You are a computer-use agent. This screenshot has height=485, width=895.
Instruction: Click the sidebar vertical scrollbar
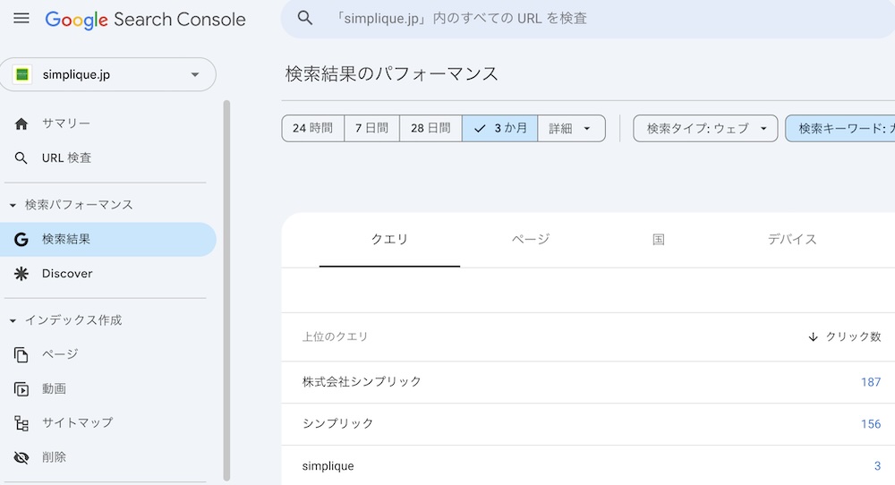coord(226,291)
